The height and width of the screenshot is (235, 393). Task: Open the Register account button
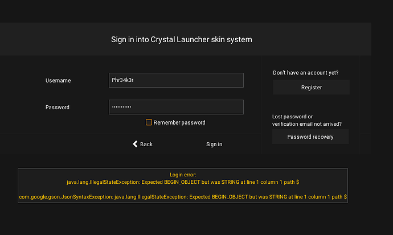[311, 88]
